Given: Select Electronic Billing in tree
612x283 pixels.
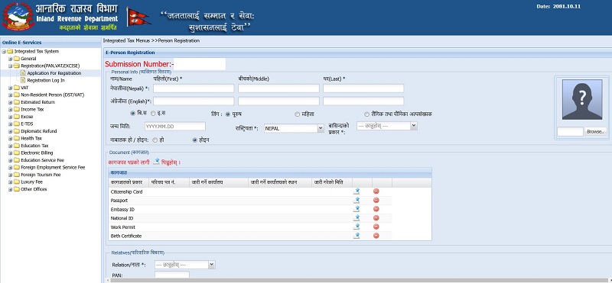Looking at the screenshot, I should click(37, 153).
